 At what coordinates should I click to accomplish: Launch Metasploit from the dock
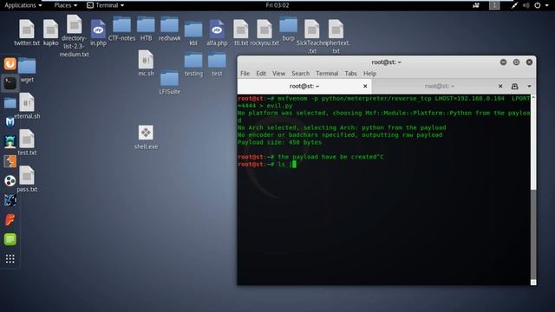tap(10, 122)
